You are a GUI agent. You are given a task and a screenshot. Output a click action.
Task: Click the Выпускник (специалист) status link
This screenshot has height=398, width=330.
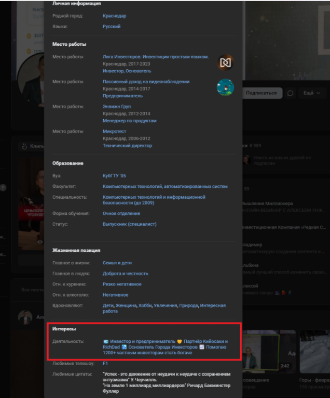click(130, 224)
